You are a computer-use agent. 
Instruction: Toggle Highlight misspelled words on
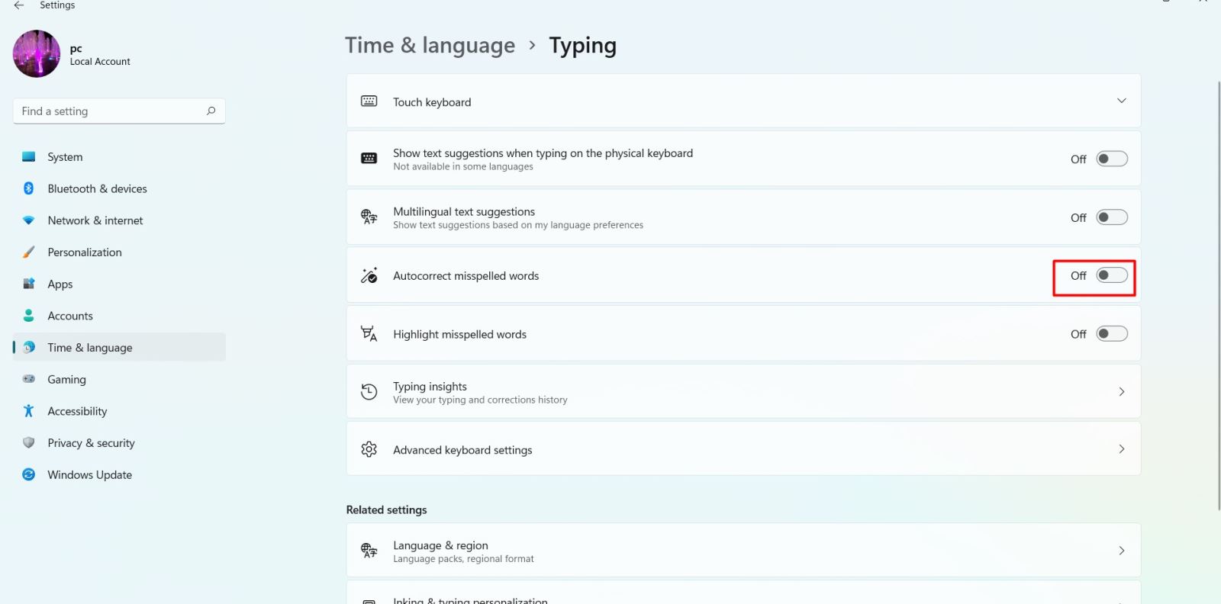pyautogui.click(x=1111, y=334)
